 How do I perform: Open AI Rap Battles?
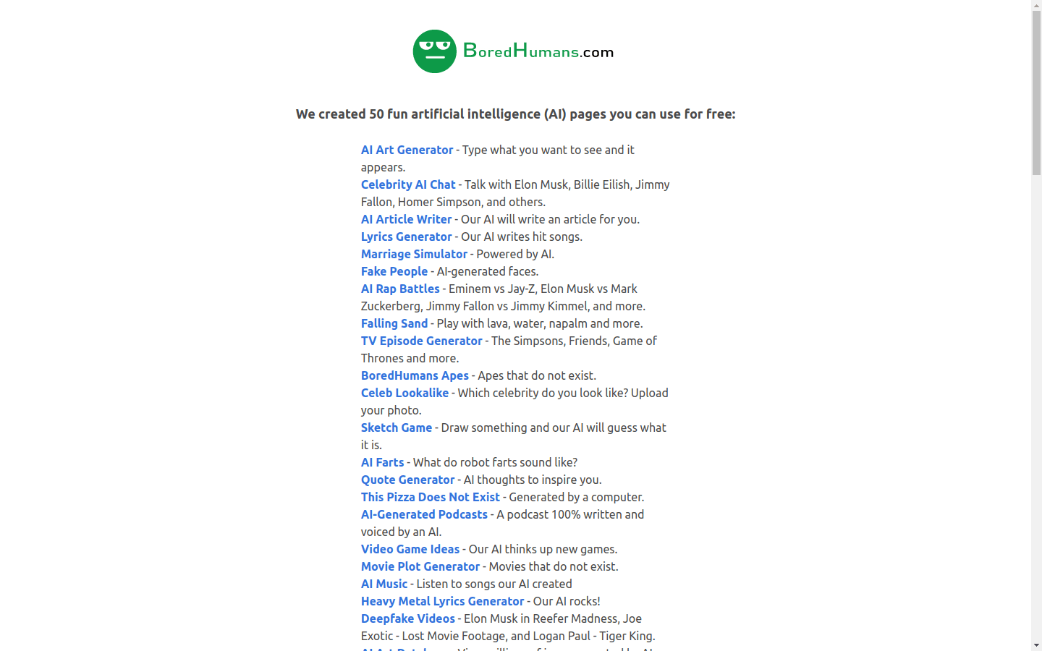[400, 289]
